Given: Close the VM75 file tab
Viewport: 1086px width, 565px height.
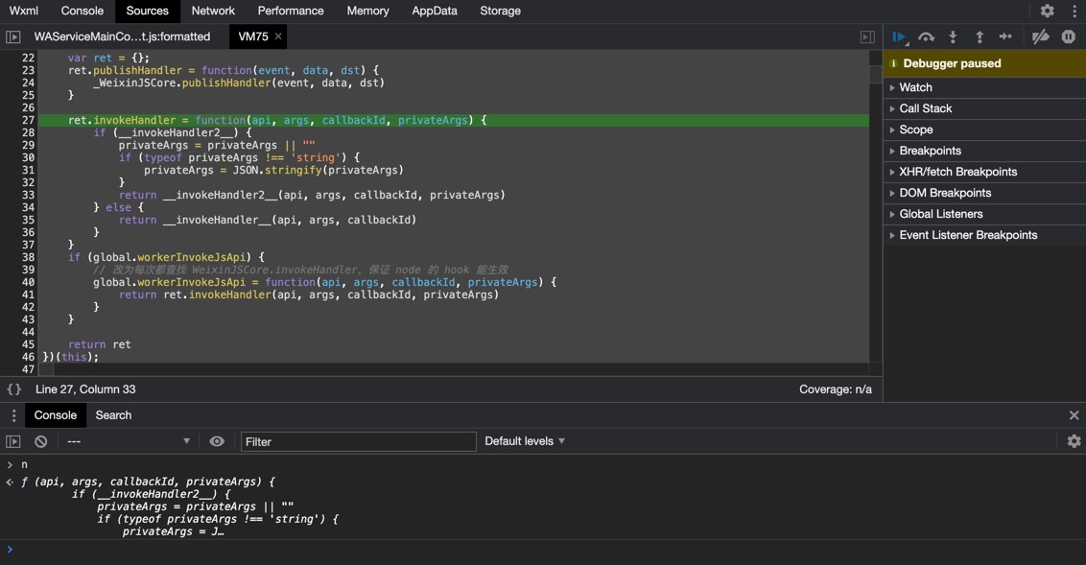Looking at the screenshot, I should 278,36.
